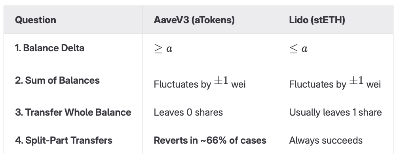This screenshot has width=401, height=161.
Task: Click the word 'wei' in Lido column
Action: [373, 84]
